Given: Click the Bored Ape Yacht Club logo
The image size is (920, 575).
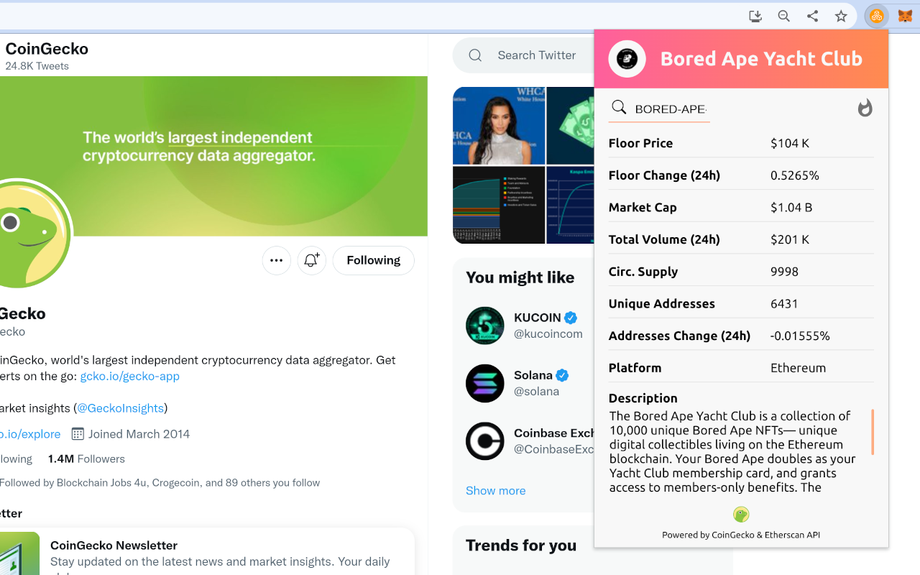Looking at the screenshot, I should point(627,59).
